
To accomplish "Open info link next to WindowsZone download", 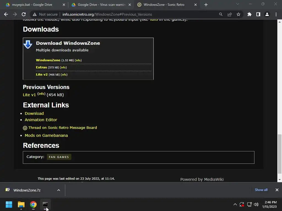I will (x=78, y=60).
